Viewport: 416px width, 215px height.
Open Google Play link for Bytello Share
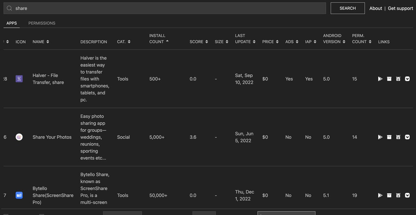coord(380,196)
